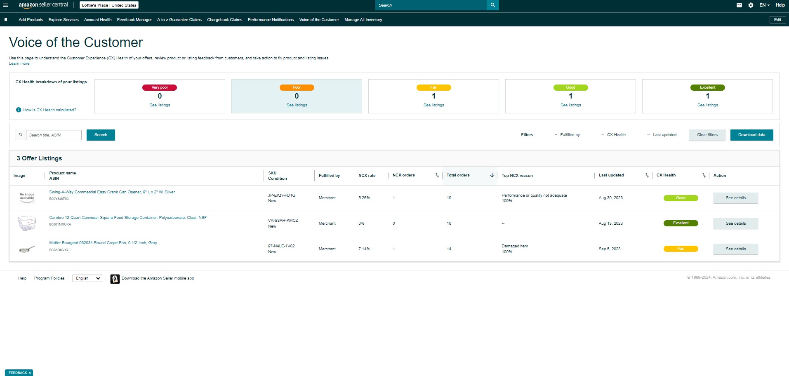Click the Fair CX Health badge in table
The image size is (789, 376).
point(681,249)
